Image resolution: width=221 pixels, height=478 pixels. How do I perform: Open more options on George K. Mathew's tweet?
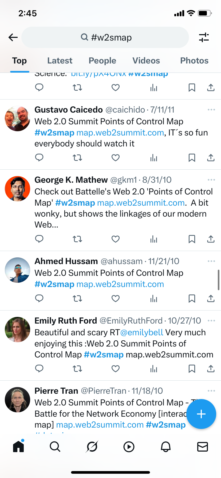coord(211,180)
